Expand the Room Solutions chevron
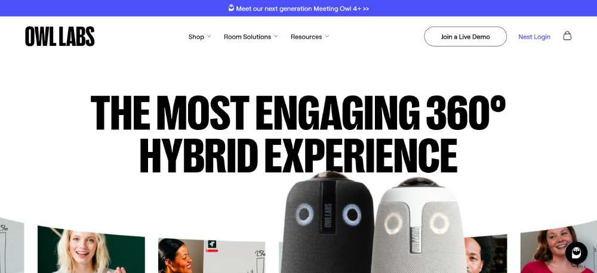The width and height of the screenshot is (597, 273). (276, 36)
